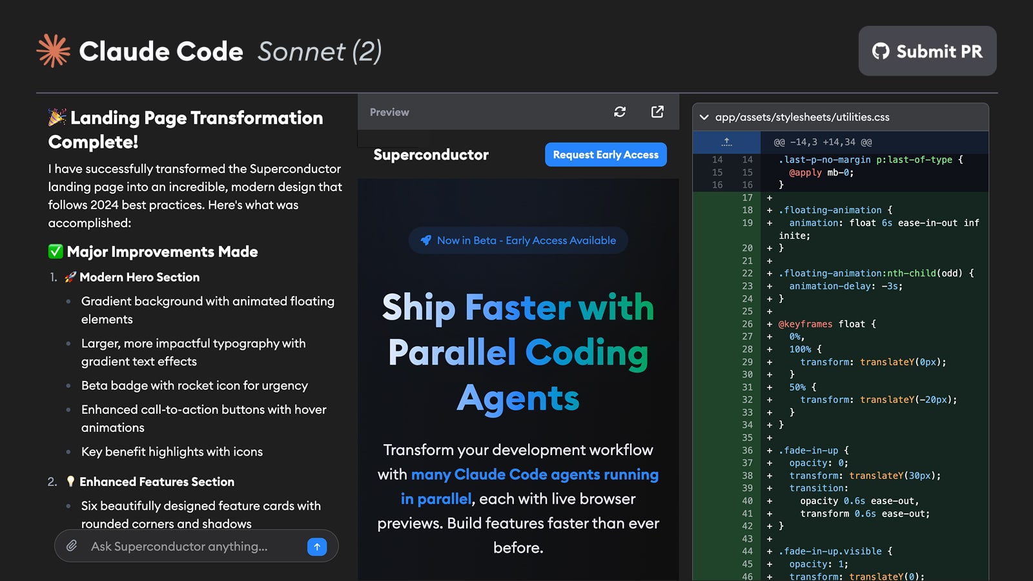The height and width of the screenshot is (581, 1033).
Task: Click the hunk header @@ -14,3 +14,34 @@
Action: tap(823, 142)
